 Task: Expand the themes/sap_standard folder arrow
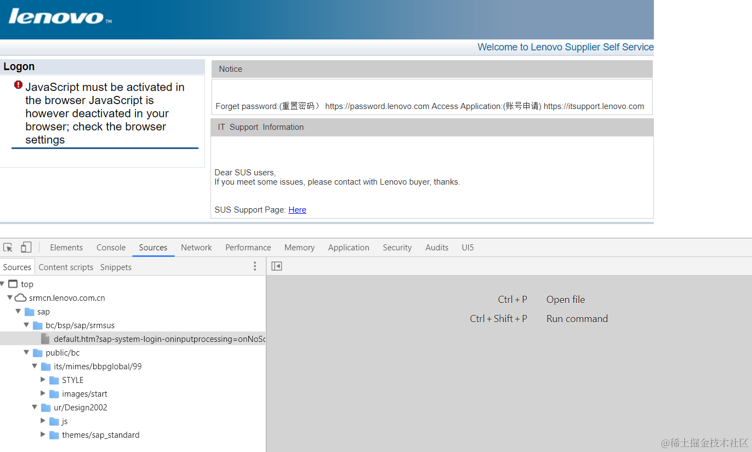pyautogui.click(x=43, y=434)
